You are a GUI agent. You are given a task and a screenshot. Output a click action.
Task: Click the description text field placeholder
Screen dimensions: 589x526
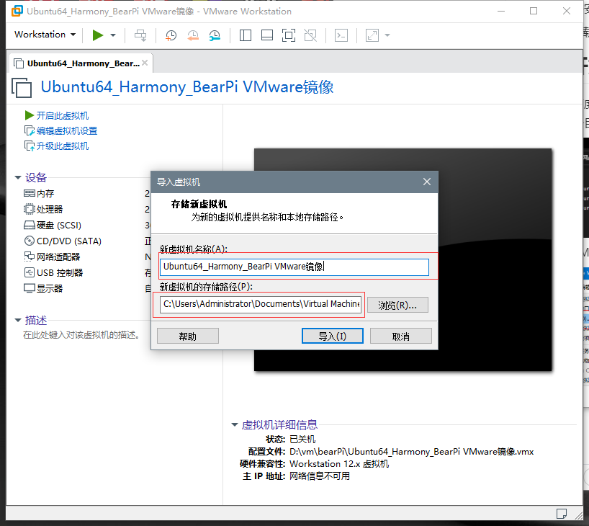tap(81, 334)
